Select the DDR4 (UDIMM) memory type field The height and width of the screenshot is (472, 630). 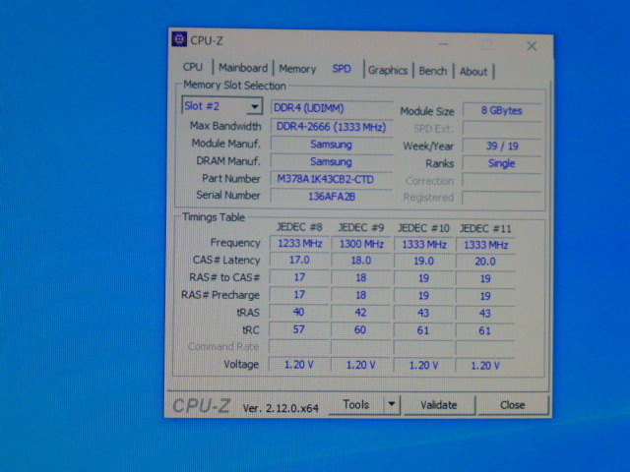click(x=332, y=108)
